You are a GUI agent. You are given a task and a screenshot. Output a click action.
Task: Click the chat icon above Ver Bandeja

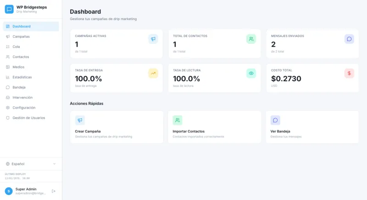(x=275, y=120)
